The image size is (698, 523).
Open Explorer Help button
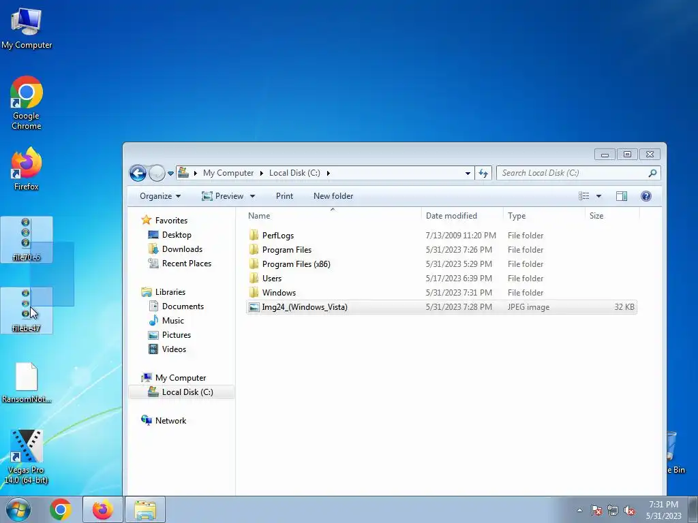[646, 196]
